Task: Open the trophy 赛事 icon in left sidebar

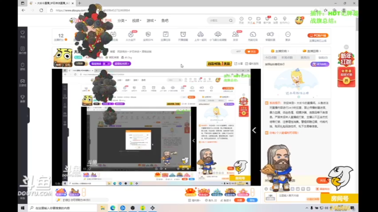Action: [x=22, y=98]
